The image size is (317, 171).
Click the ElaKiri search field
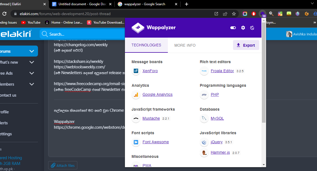click(83, 34)
